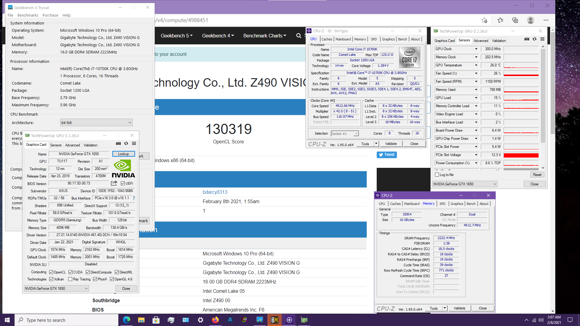Screen dimensions: 580x326
Task: Click Bus Interface question mark help
Action: (x=134, y=198)
